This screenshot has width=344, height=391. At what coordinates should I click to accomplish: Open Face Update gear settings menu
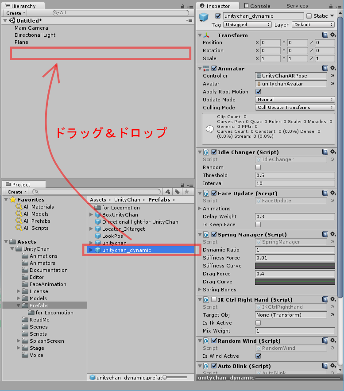(x=333, y=193)
